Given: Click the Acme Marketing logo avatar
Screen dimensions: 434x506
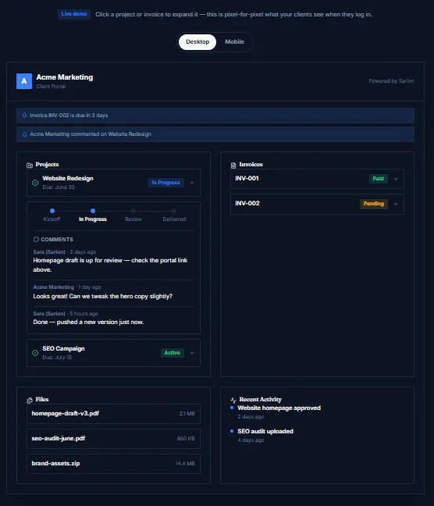Looking at the screenshot, I should [x=24, y=81].
